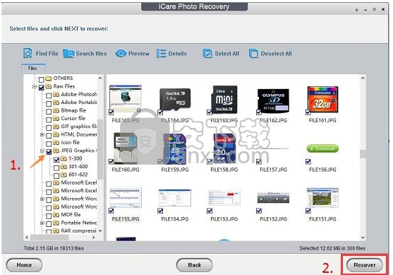Uncheck the FILE155.JPG checkbox
The image size is (393, 275).
coord(111,211)
